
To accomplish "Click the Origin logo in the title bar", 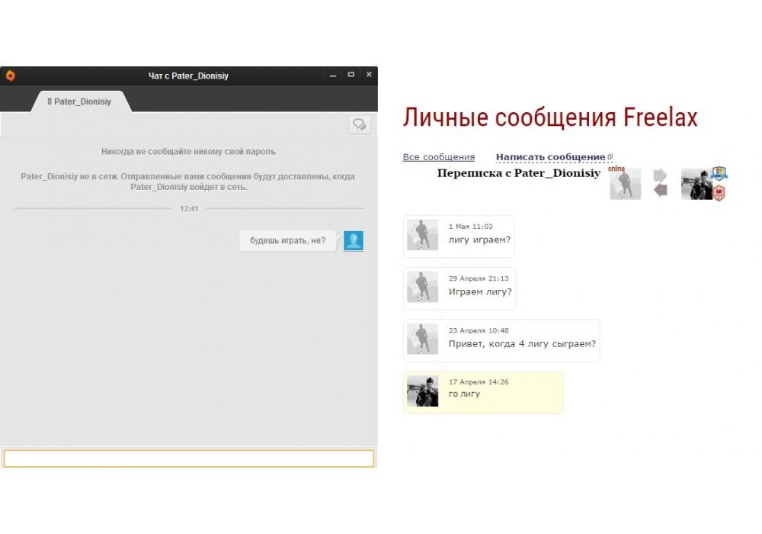I will pos(11,76).
